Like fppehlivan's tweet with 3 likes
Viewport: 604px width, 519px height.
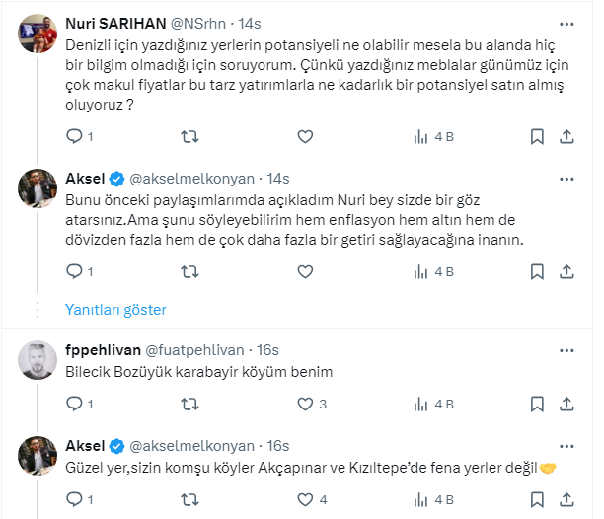[304, 404]
